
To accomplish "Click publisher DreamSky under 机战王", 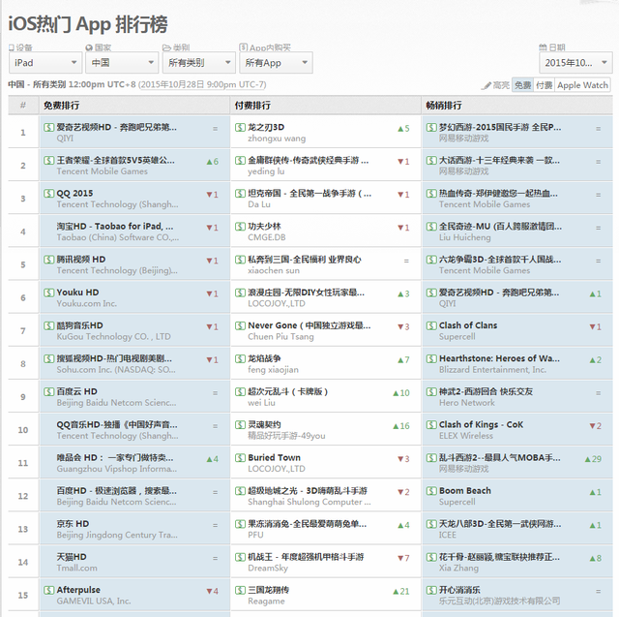I will (268, 568).
